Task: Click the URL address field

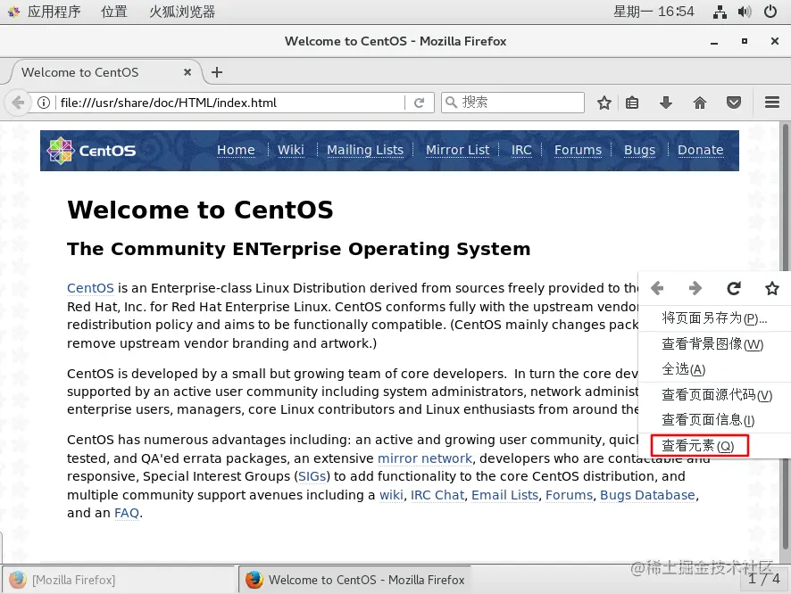Action: 231,103
